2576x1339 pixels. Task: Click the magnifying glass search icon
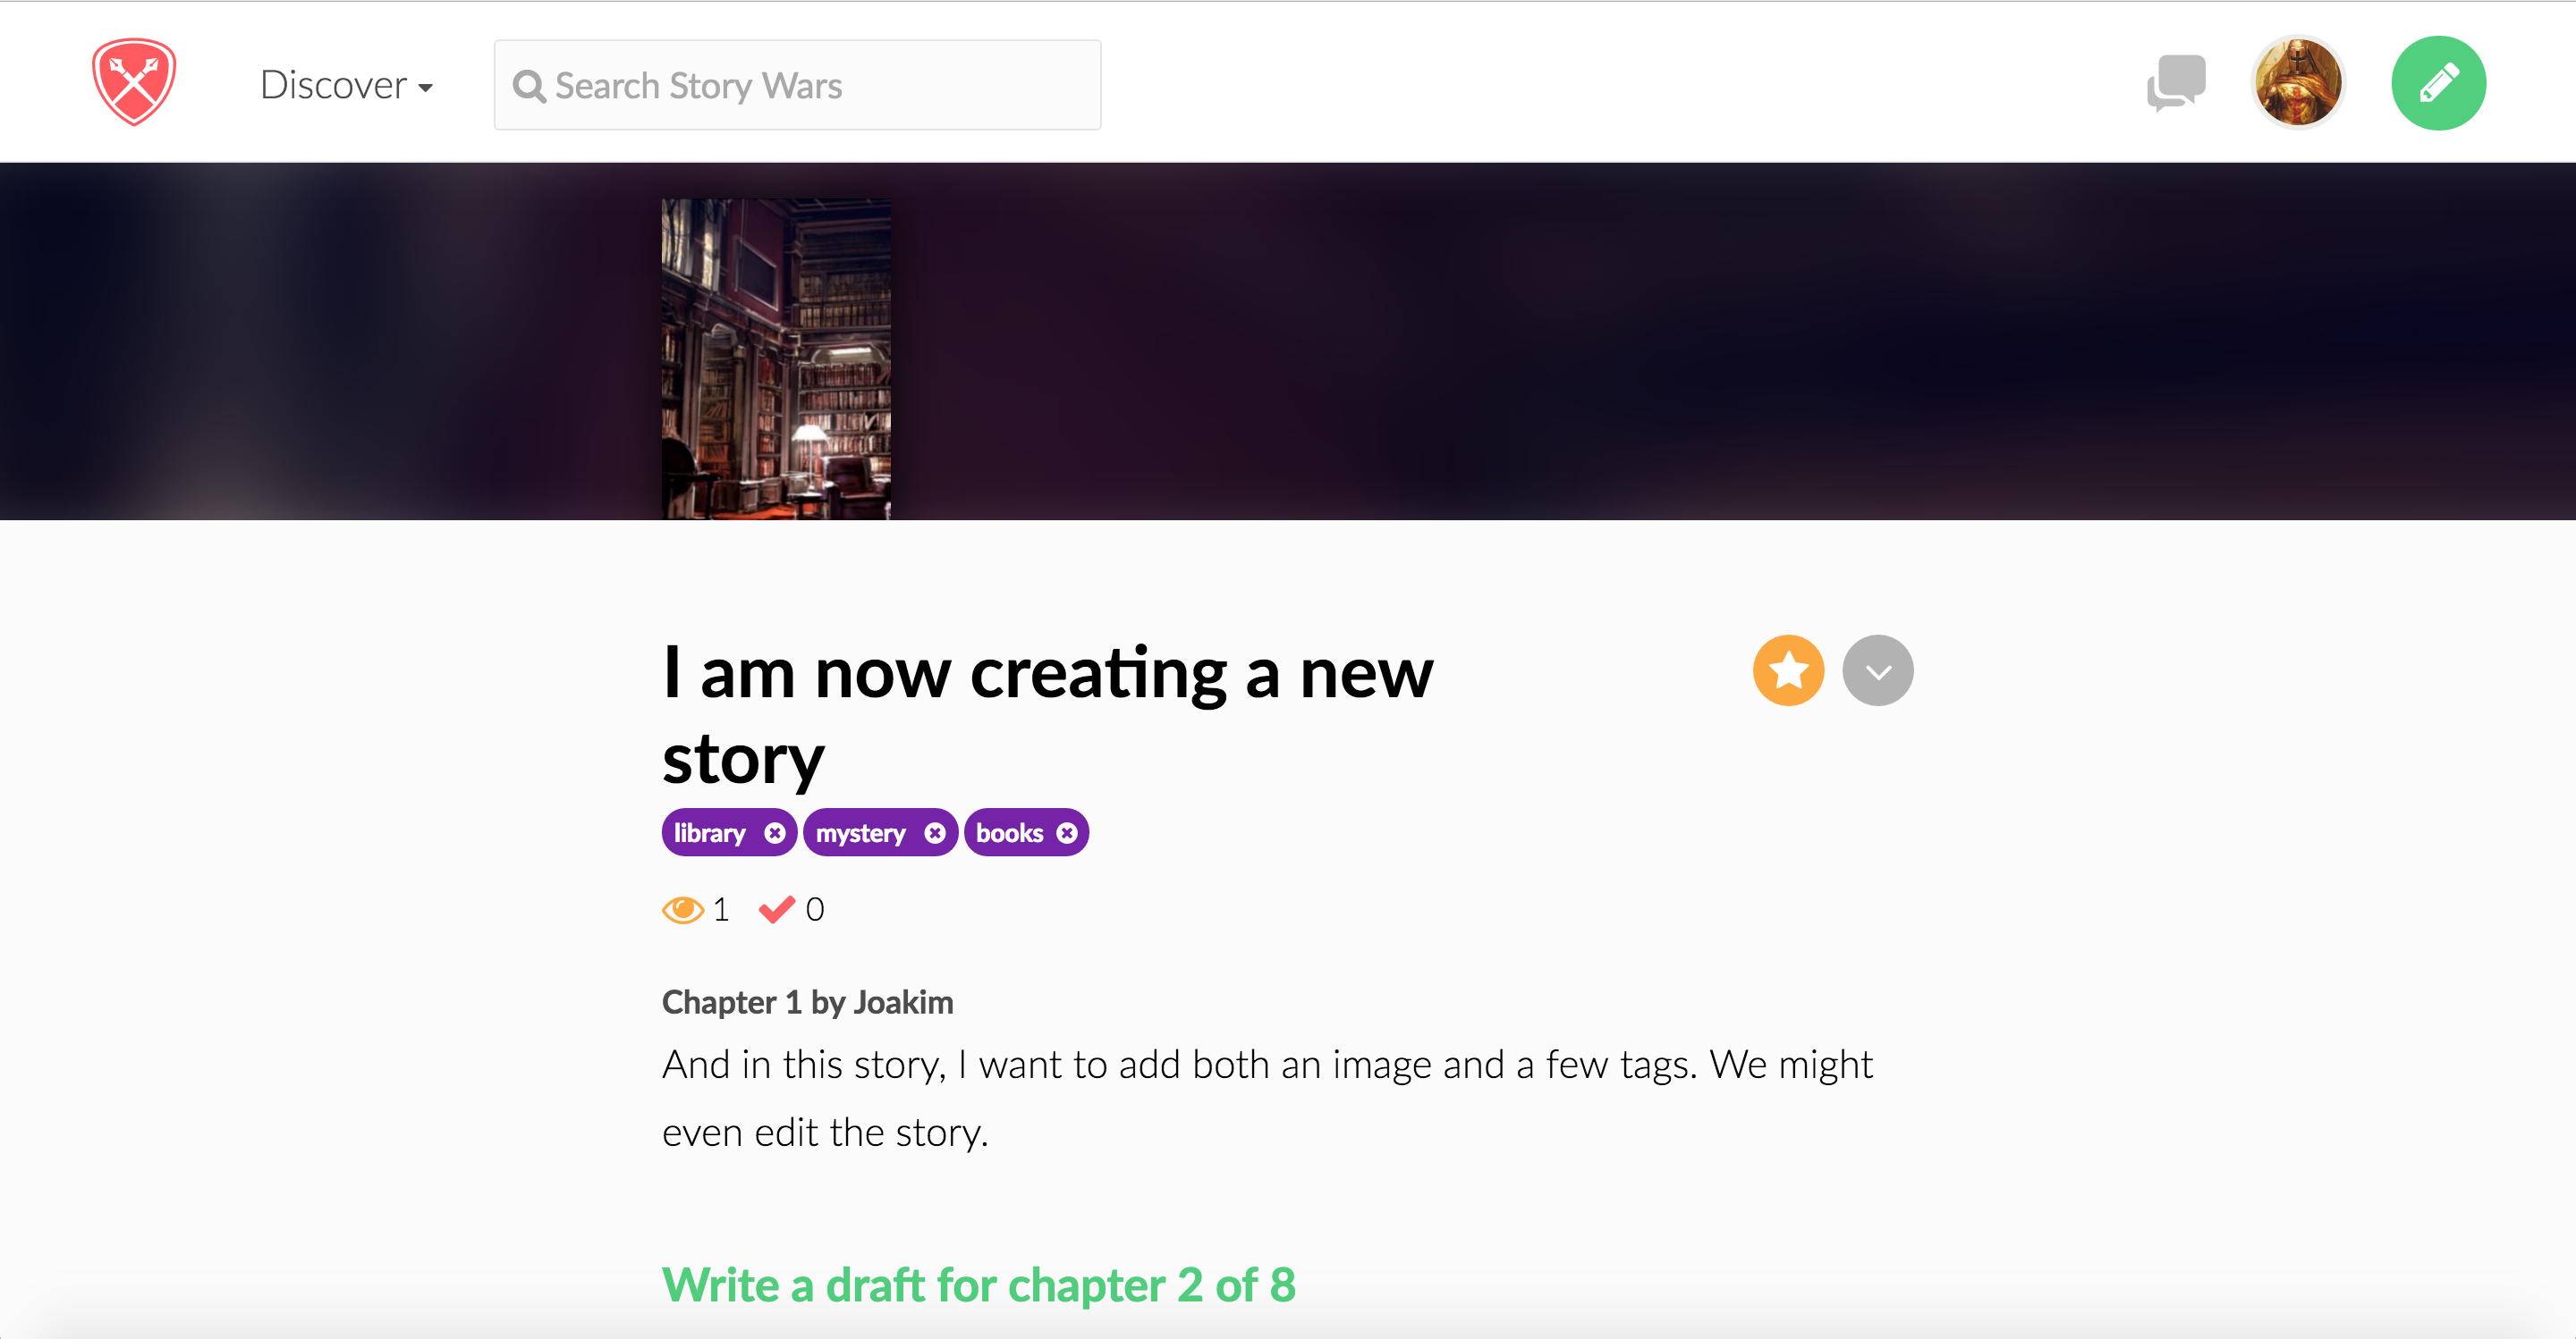(529, 87)
